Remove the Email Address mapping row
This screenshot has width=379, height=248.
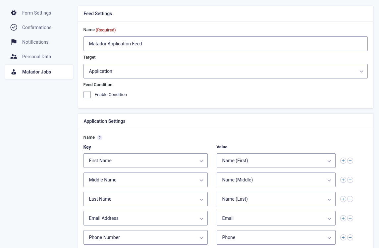[350, 218]
